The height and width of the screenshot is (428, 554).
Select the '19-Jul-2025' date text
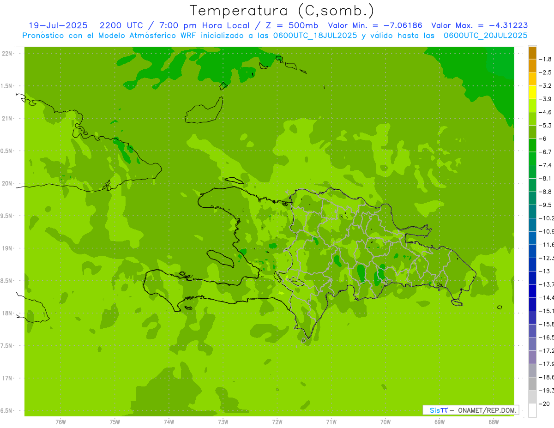pos(58,25)
